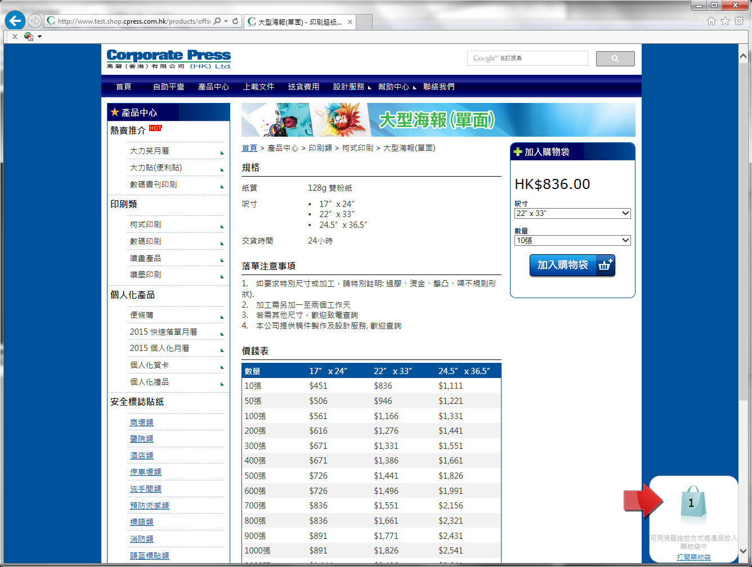752x567 pixels.
Task: Open the browser Tools gear icon
Action: pos(738,21)
